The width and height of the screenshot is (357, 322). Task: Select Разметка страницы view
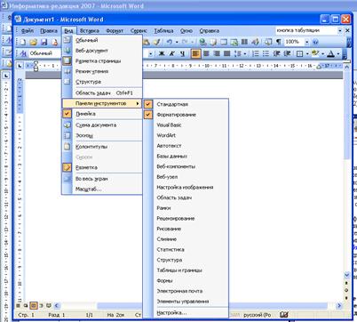(102, 60)
